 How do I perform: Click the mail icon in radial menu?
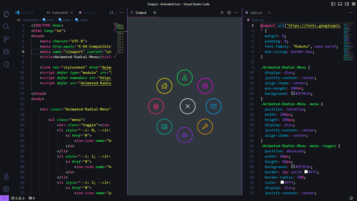coord(214,106)
